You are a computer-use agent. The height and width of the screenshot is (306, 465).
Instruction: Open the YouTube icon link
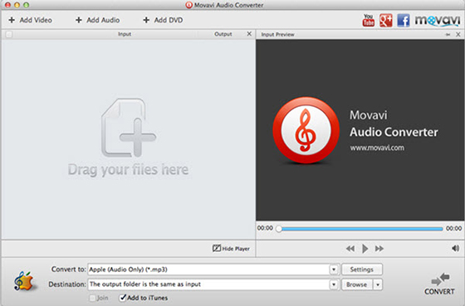point(368,21)
